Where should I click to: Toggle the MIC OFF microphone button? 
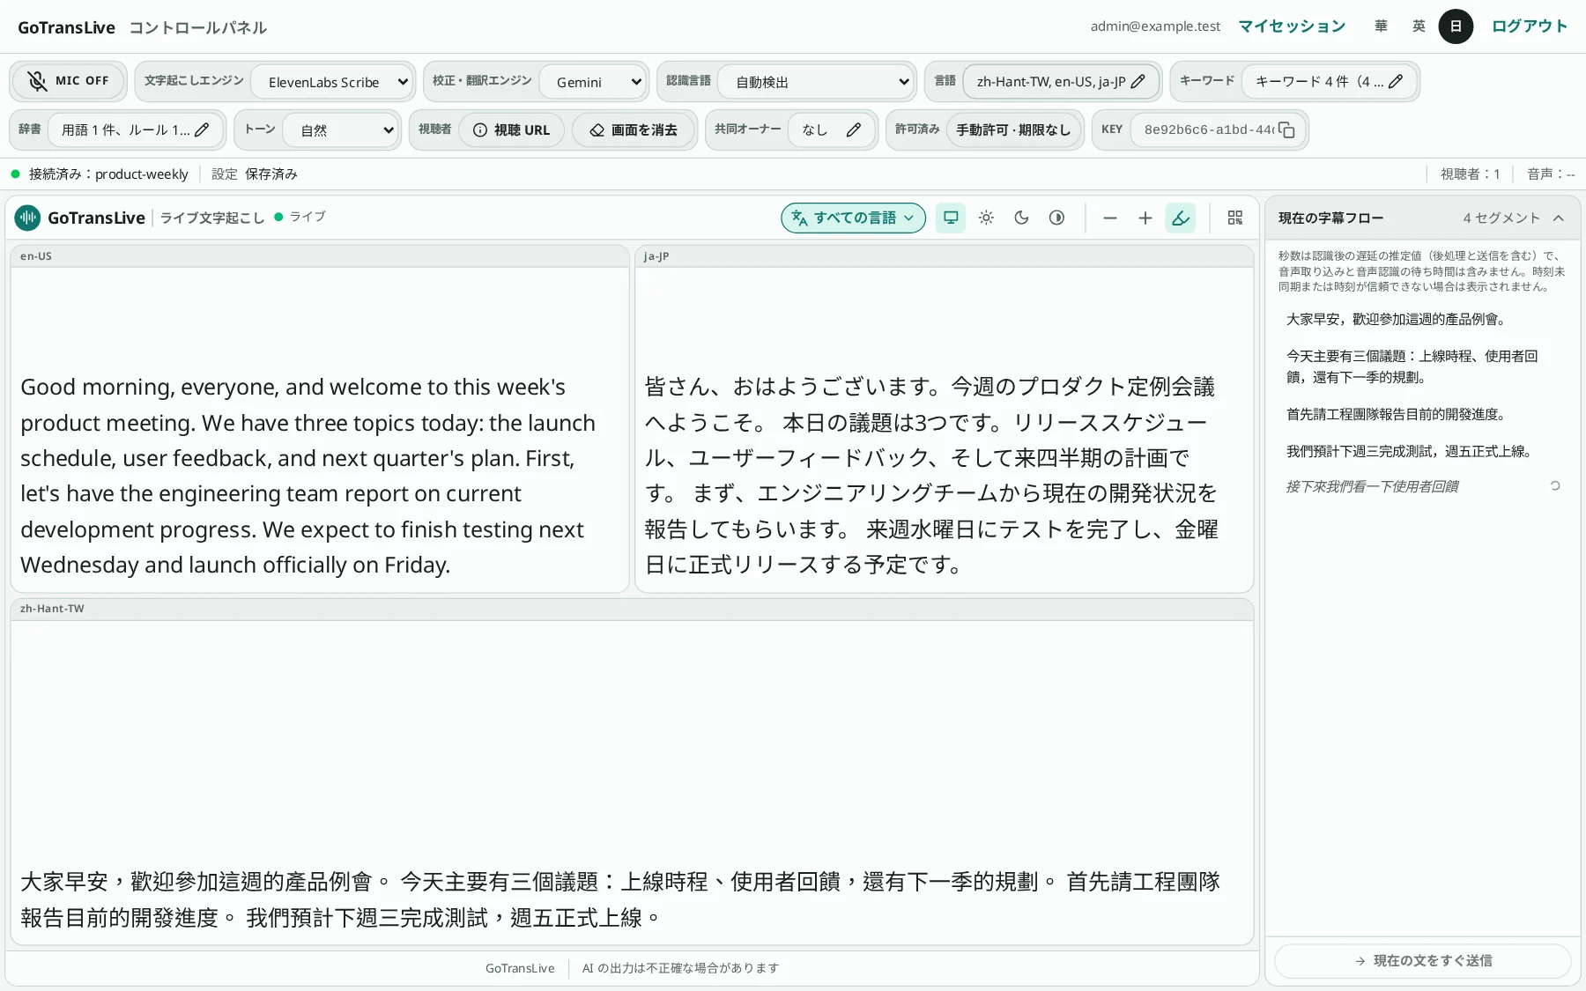point(69,81)
